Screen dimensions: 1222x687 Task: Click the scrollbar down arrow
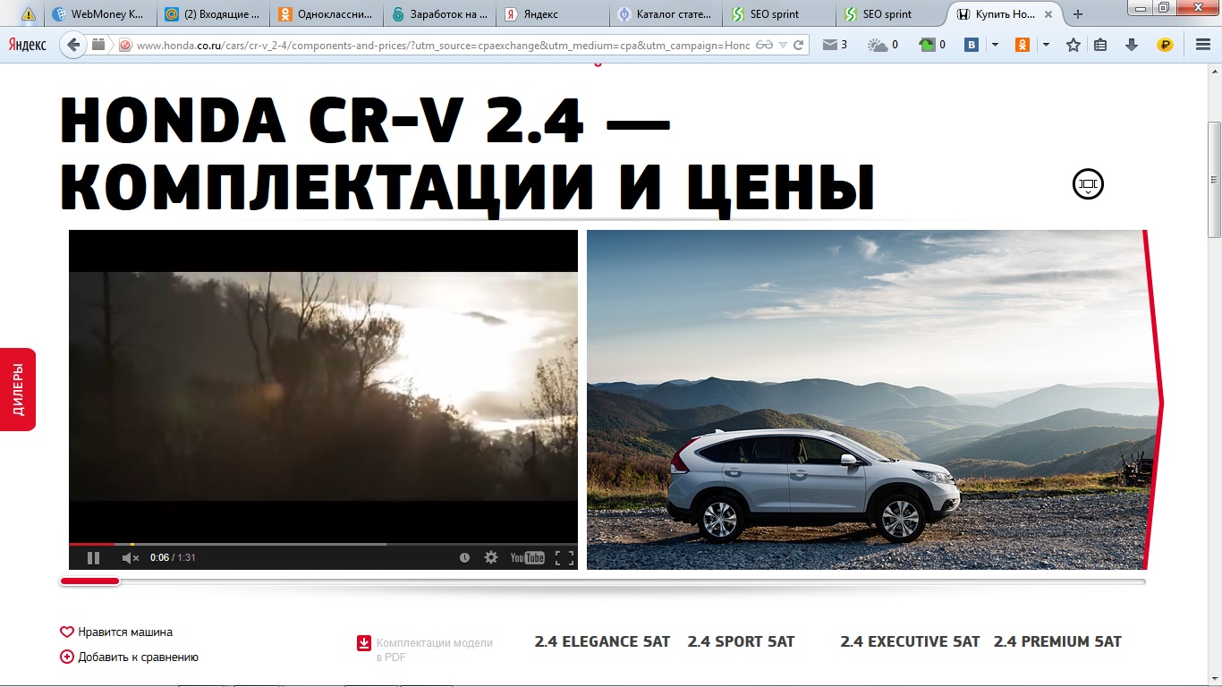coord(1214,677)
